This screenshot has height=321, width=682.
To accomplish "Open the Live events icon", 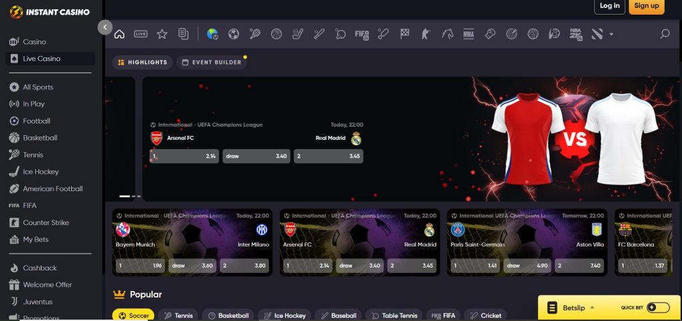I will click(x=141, y=34).
